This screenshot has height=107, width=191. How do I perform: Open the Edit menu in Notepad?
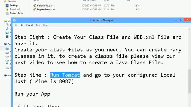pyautogui.click(x=21, y=25)
